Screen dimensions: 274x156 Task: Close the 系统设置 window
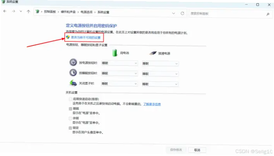click(x=269, y=5)
